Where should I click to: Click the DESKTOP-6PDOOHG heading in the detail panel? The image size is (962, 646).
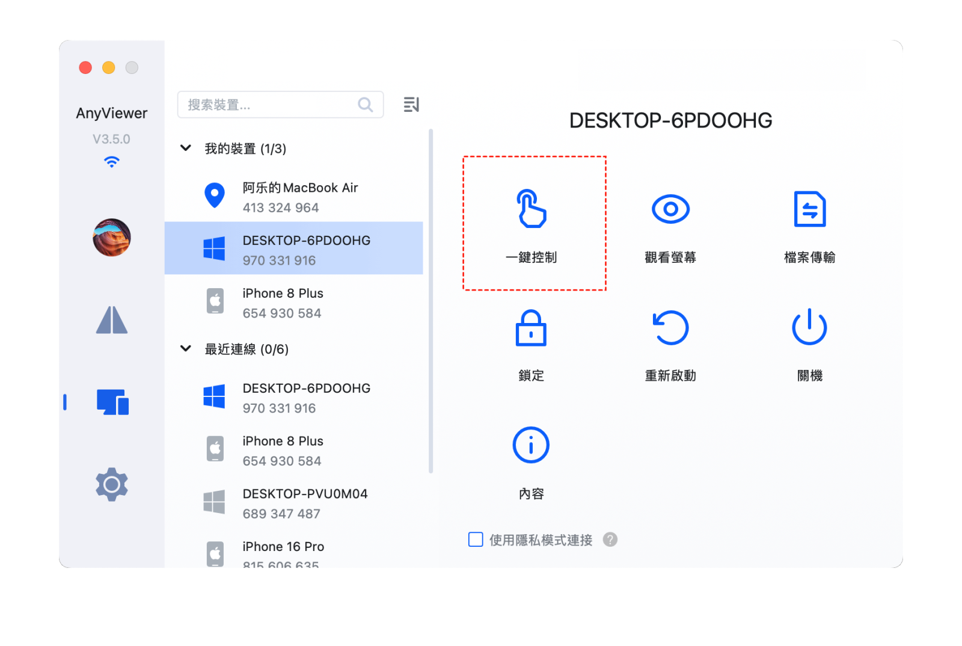670,120
